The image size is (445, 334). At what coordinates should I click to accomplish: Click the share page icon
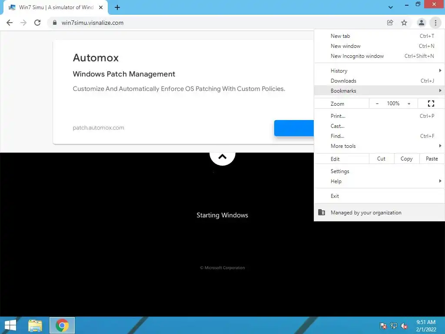click(390, 23)
